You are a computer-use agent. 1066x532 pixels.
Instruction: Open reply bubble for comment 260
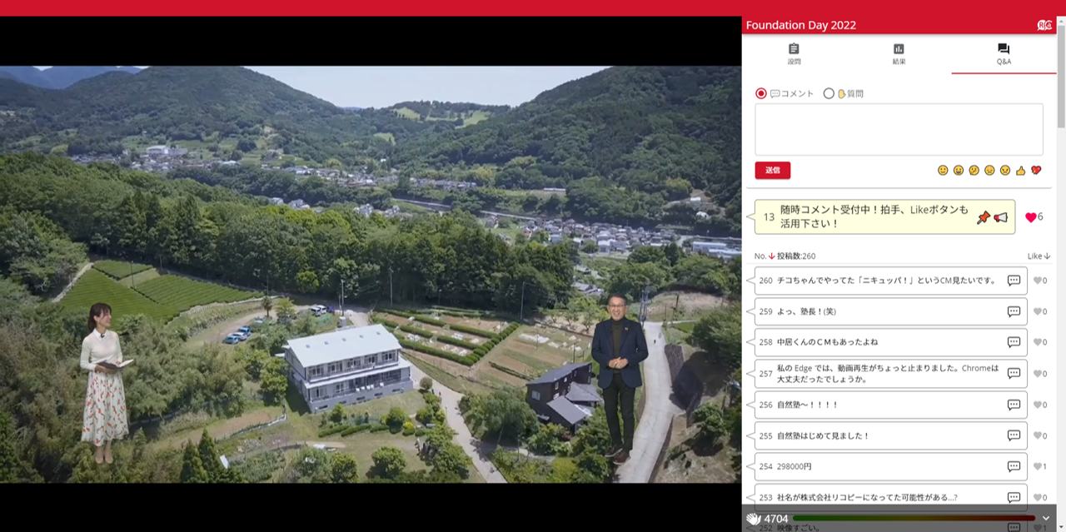point(1014,281)
